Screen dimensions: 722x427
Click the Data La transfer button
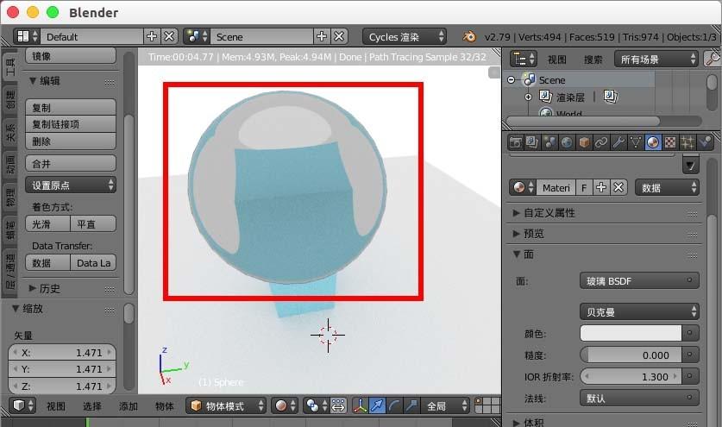point(93,263)
